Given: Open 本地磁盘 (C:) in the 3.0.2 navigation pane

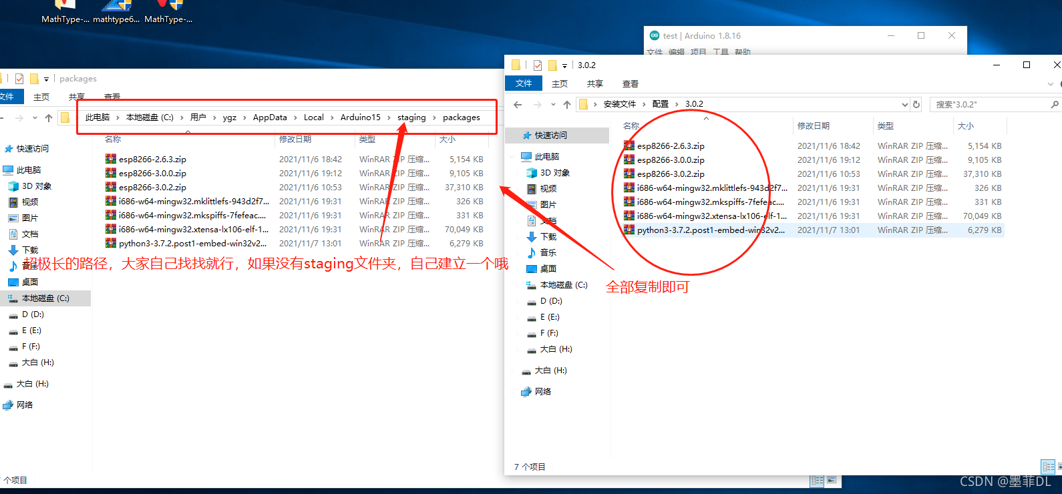Looking at the screenshot, I should (x=564, y=285).
